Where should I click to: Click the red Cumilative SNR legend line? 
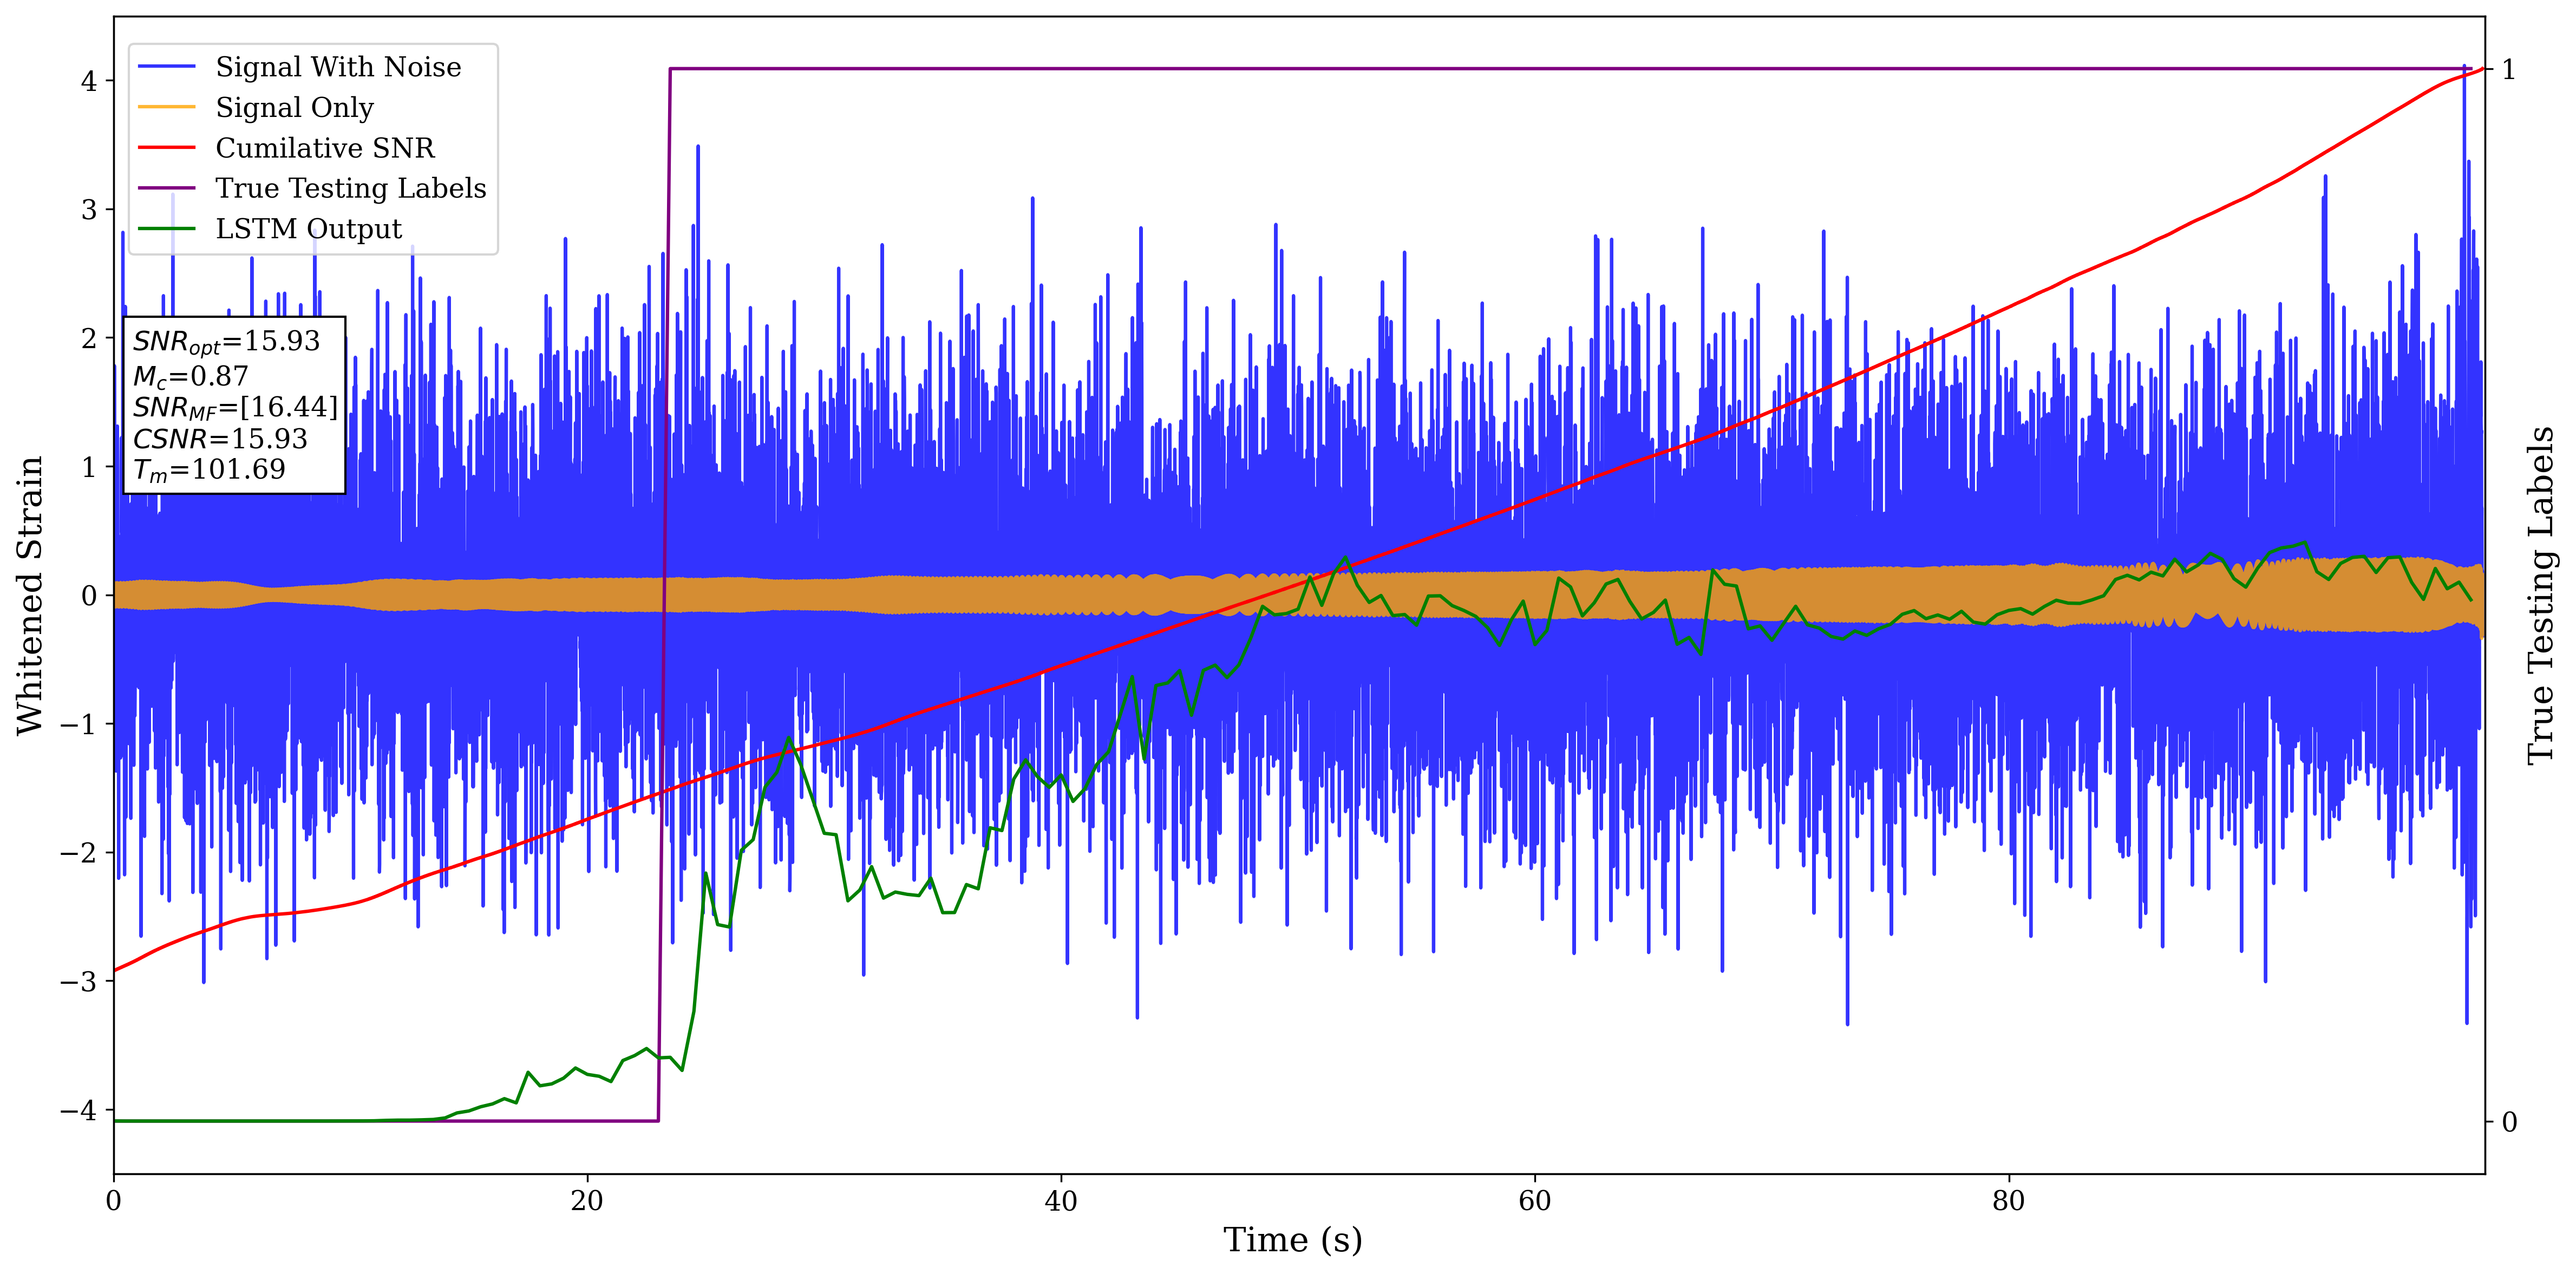click(166, 148)
